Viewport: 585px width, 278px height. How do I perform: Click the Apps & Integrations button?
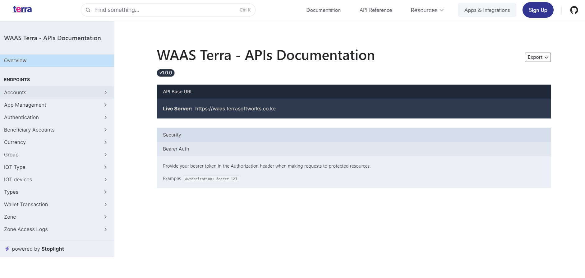pyautogui.click(x=487, y=10)
